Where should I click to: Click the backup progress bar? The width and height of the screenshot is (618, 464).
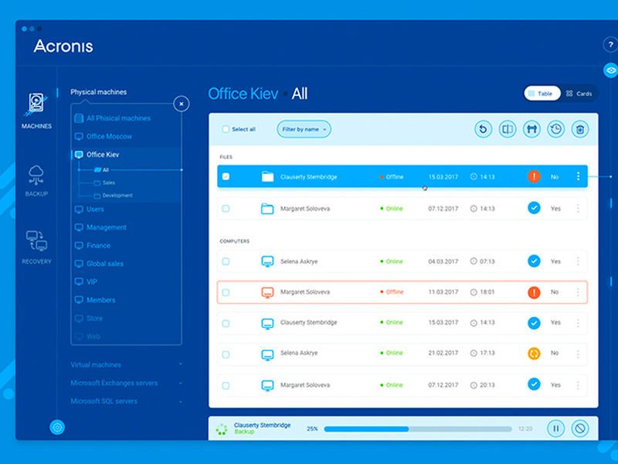(418, 428)
